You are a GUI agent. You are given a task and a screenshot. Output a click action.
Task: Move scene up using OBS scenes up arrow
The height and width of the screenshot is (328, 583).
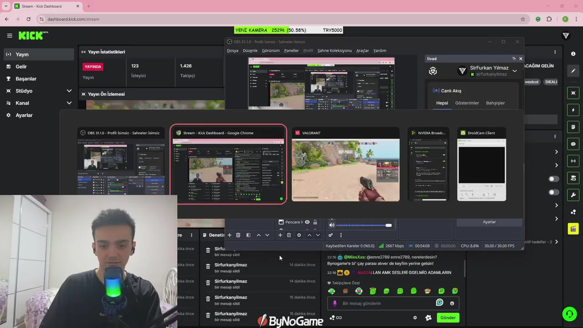pos(259,235)
